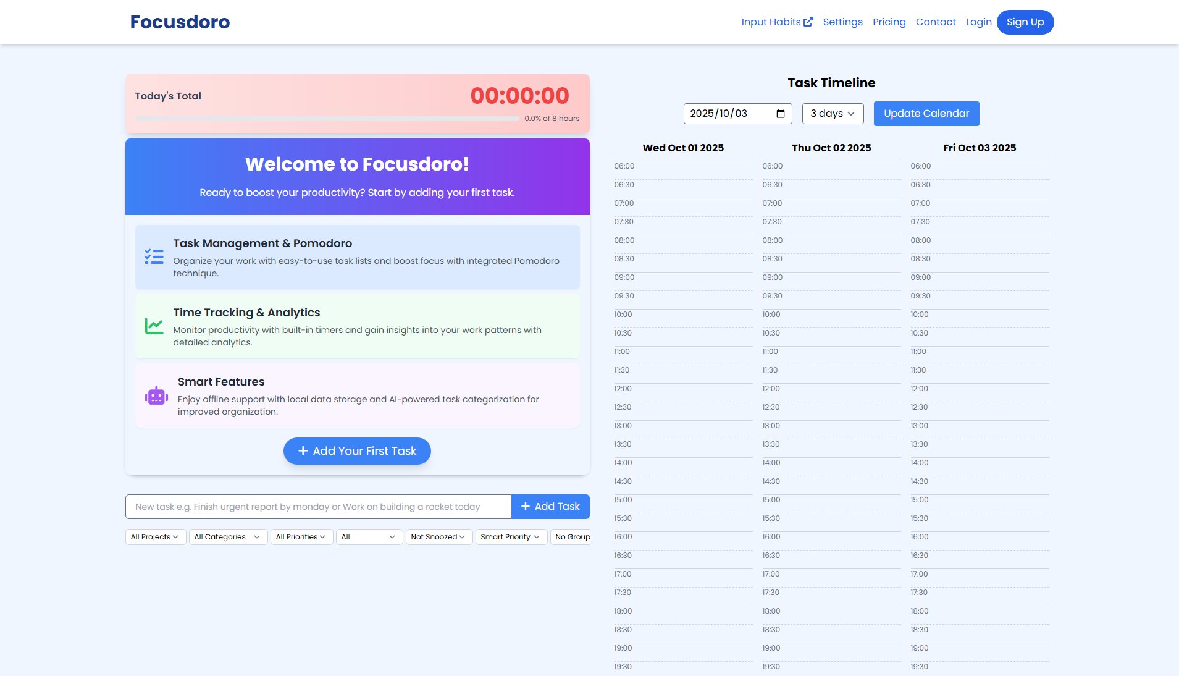Open the Not Snoozed filter dropdown
This screenshot has width=1179, height=676.
coord(438,537)
